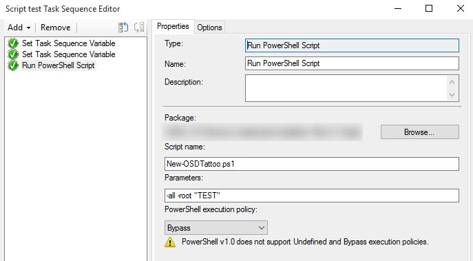Click the green check beside Run PowerShell Script
The height and width of the screenshot is (261, 473).
[x=13, y=65]
